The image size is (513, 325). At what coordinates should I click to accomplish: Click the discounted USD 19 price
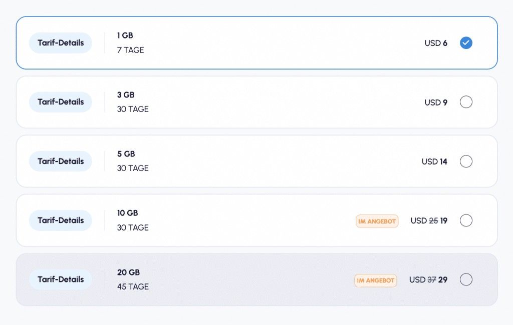point(444,220)
